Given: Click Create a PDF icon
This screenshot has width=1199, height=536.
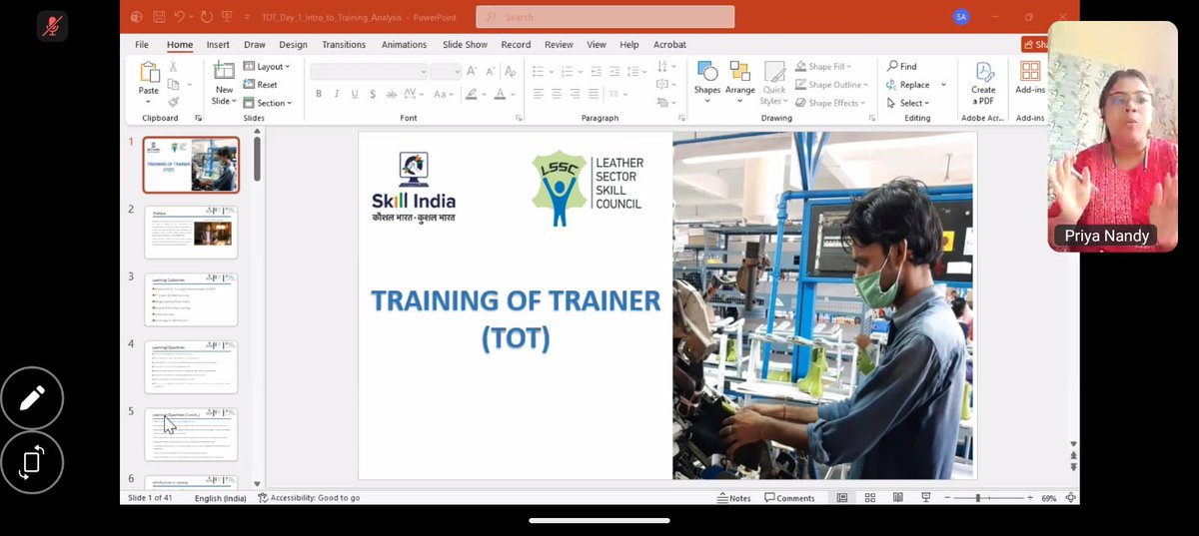Looking at the screenshot, I should pyautogui.click(x=983, y=84).
